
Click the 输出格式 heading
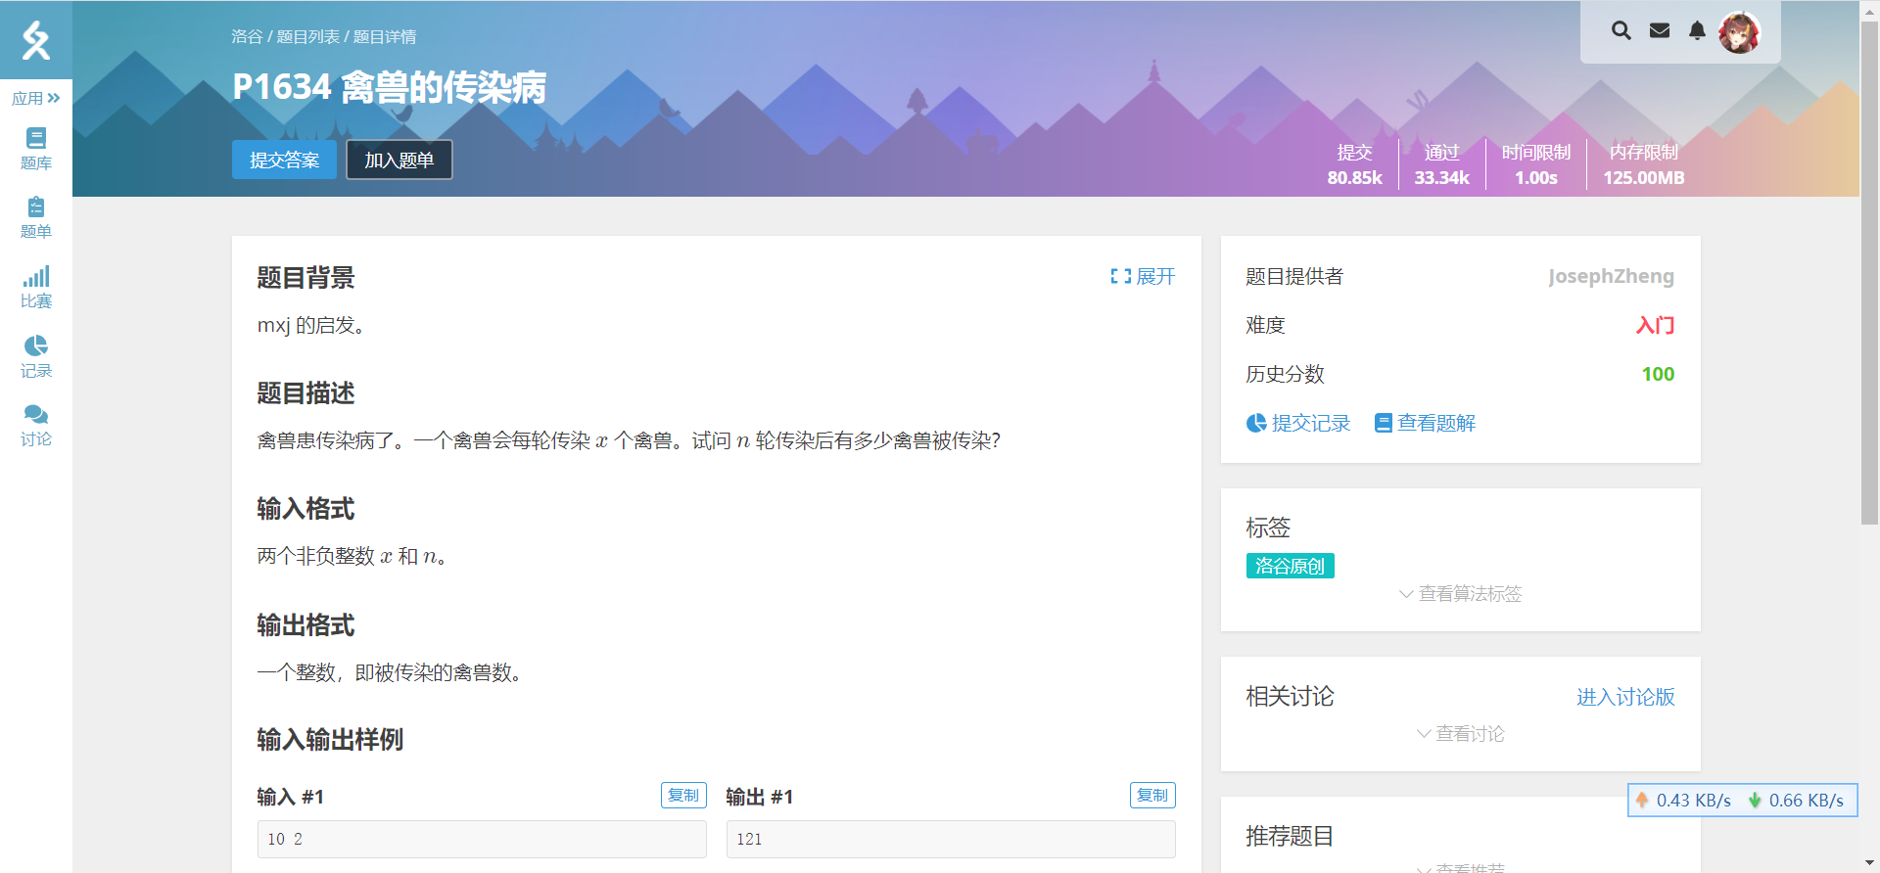[x=305, y=625]
